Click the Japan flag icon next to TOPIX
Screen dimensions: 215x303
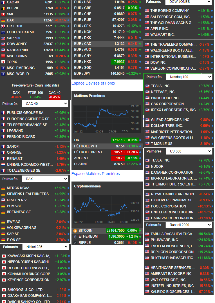pyautogui.click(x=3, y=62)
